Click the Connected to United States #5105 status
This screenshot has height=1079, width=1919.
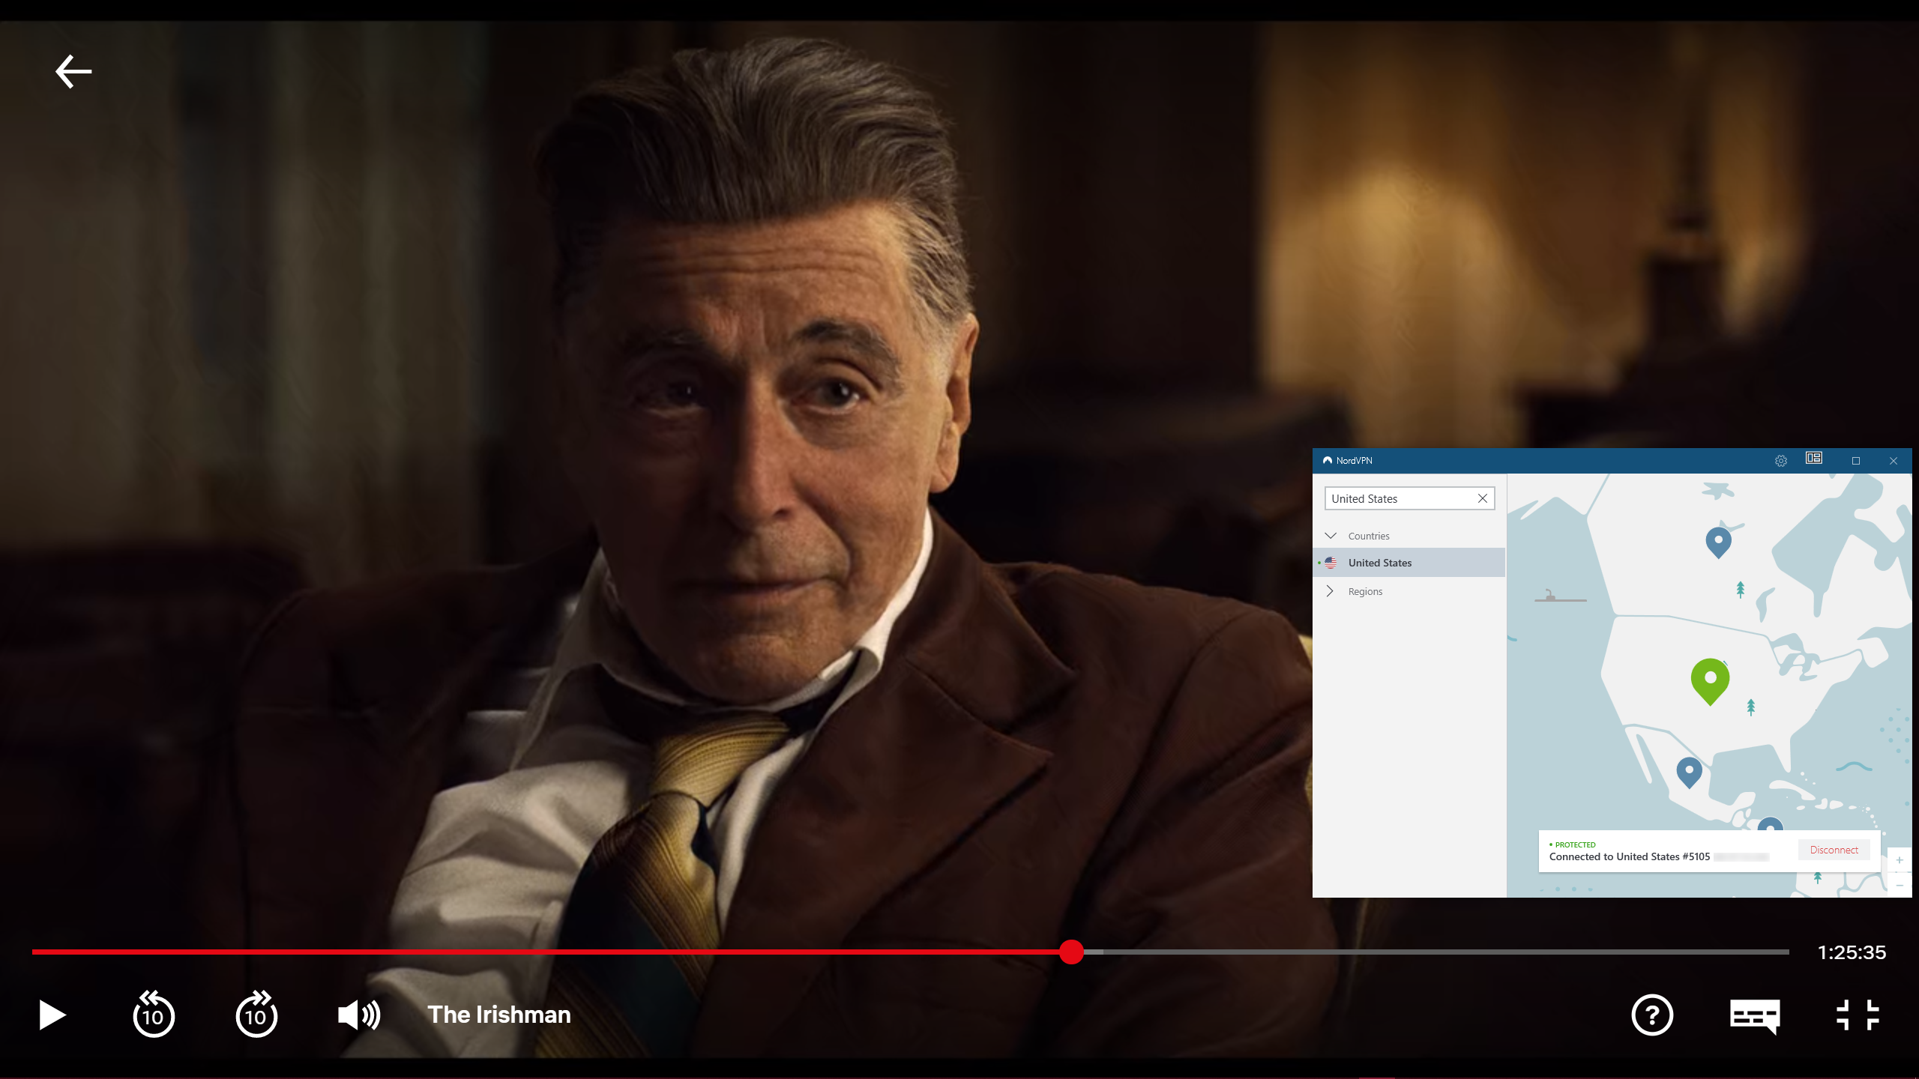(1630, 856)
